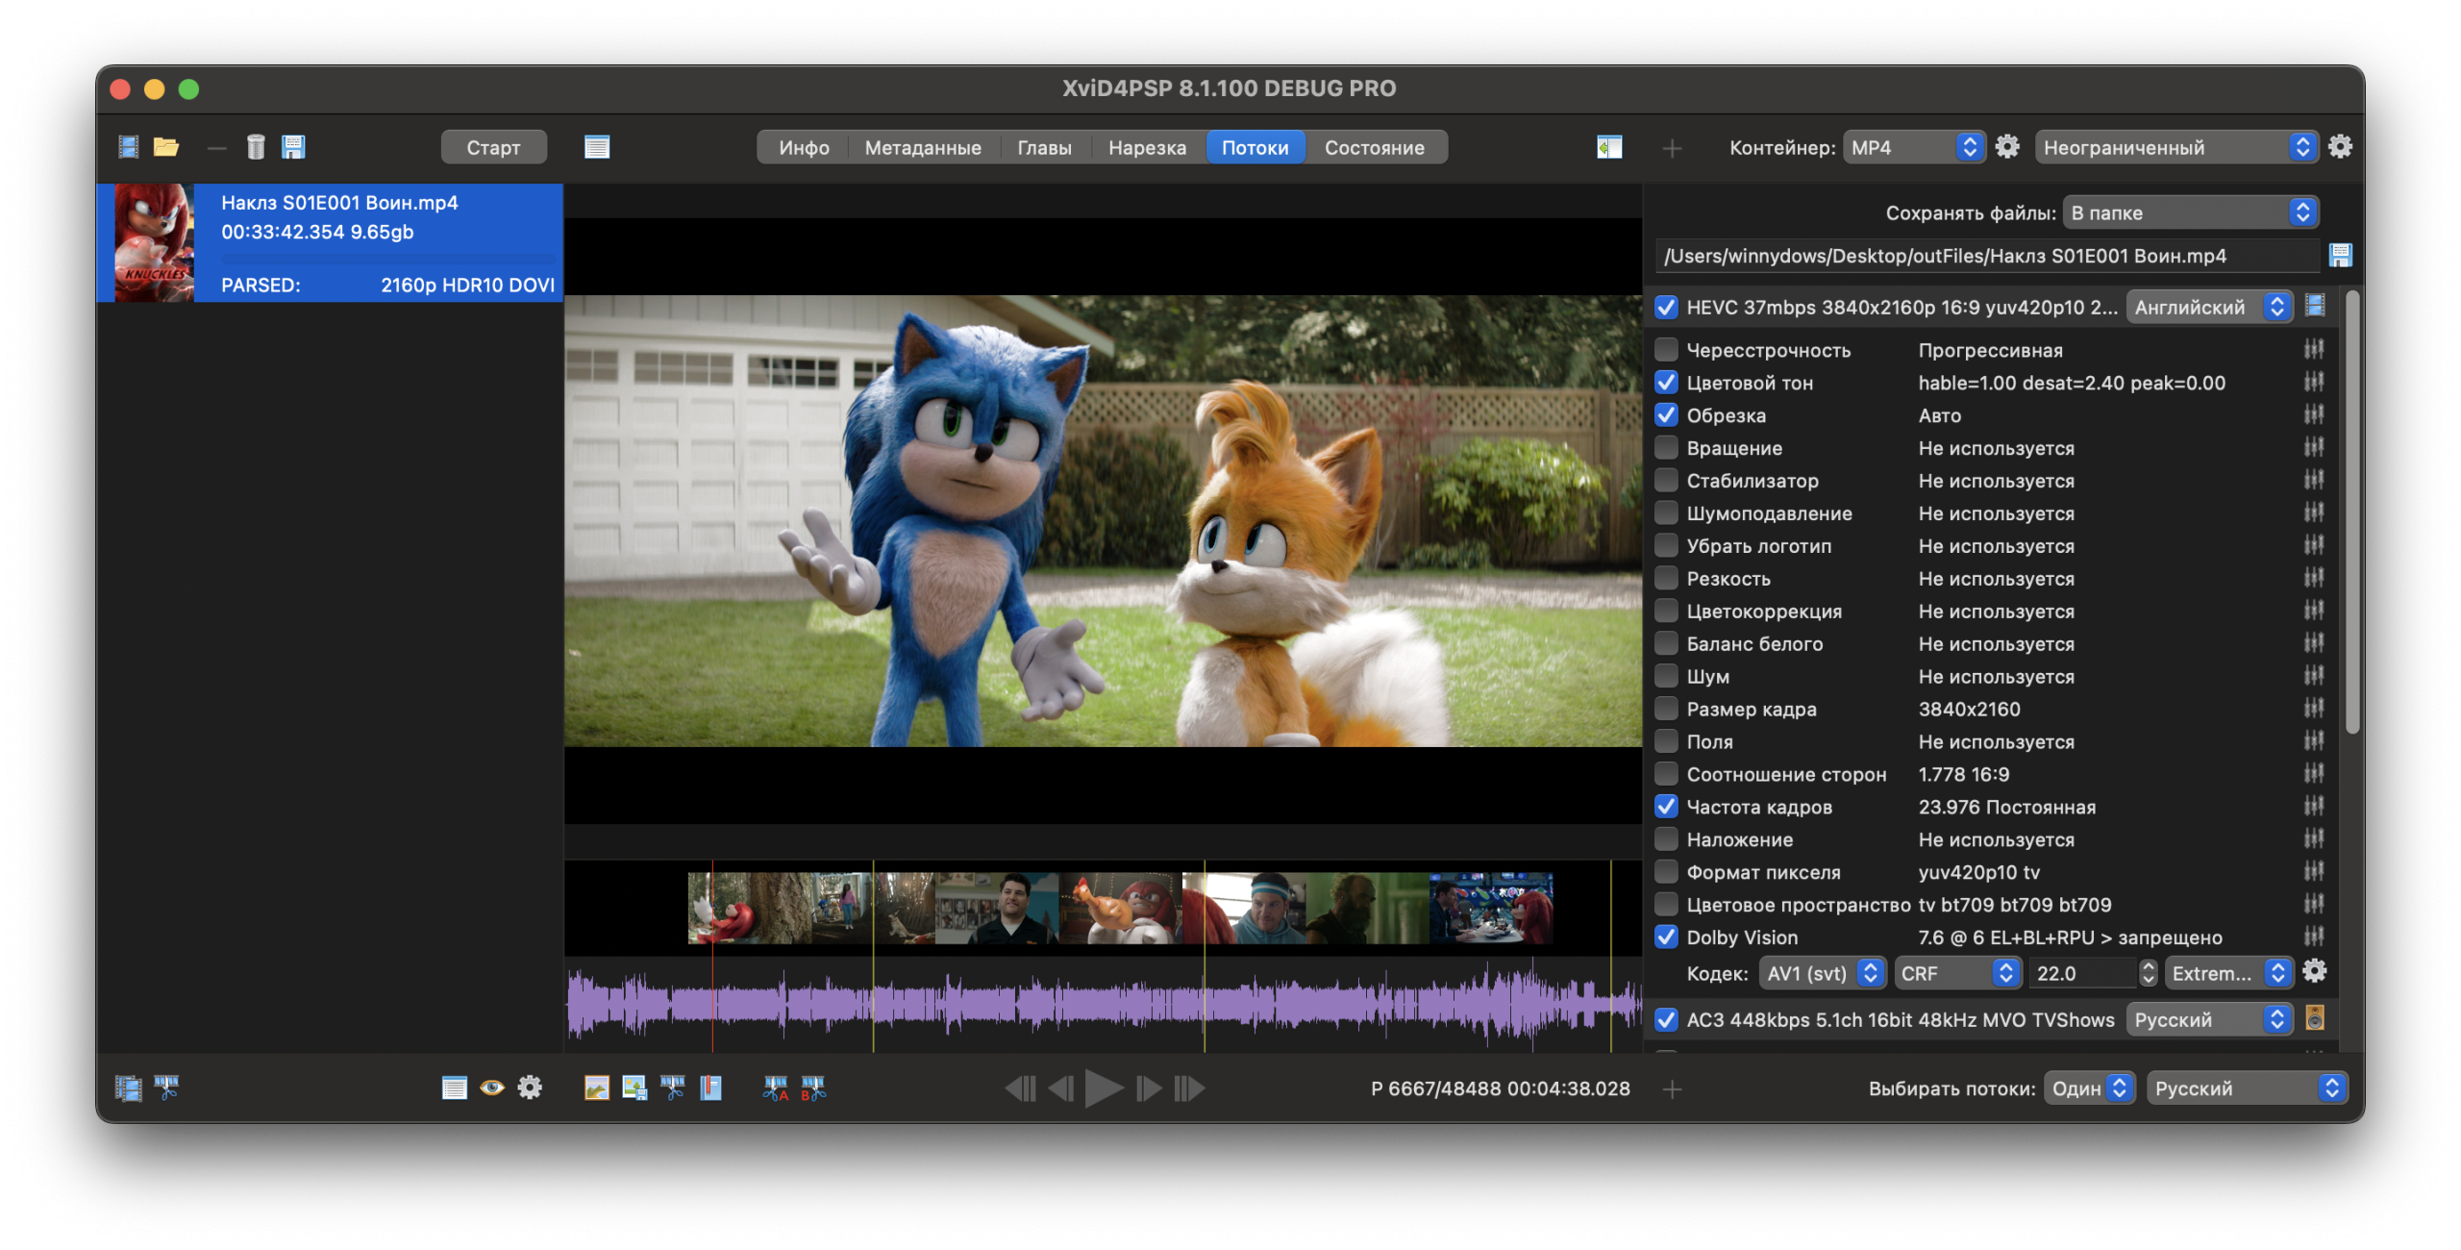Image resolution: width=2461 pixels, height=1250 pixels.
Task: Open the CRF rate mode dropdown
Action: (x=1956, y=973)
